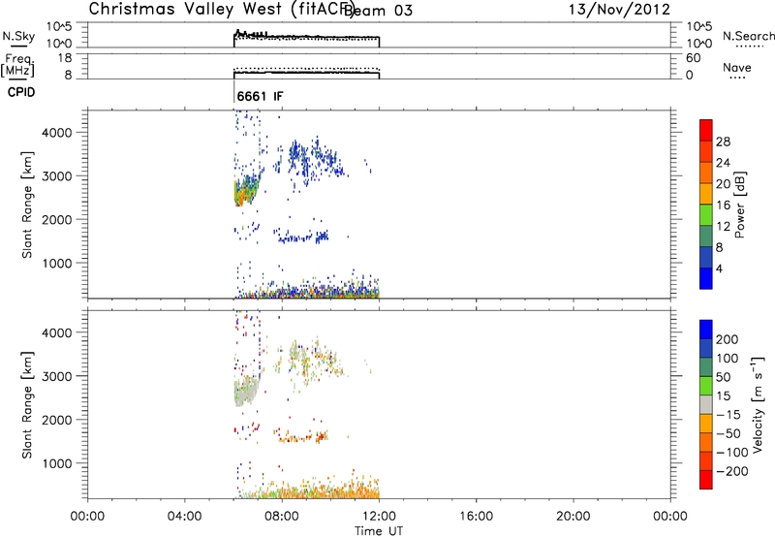775x537 pixels.
Task: Pick the light green 12–16 dB Power segment
Action: [x=706, y=214]
